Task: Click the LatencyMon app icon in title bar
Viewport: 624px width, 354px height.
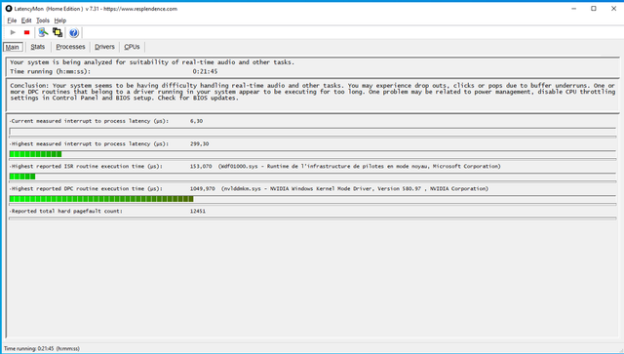Action: [x=9, y=9]
